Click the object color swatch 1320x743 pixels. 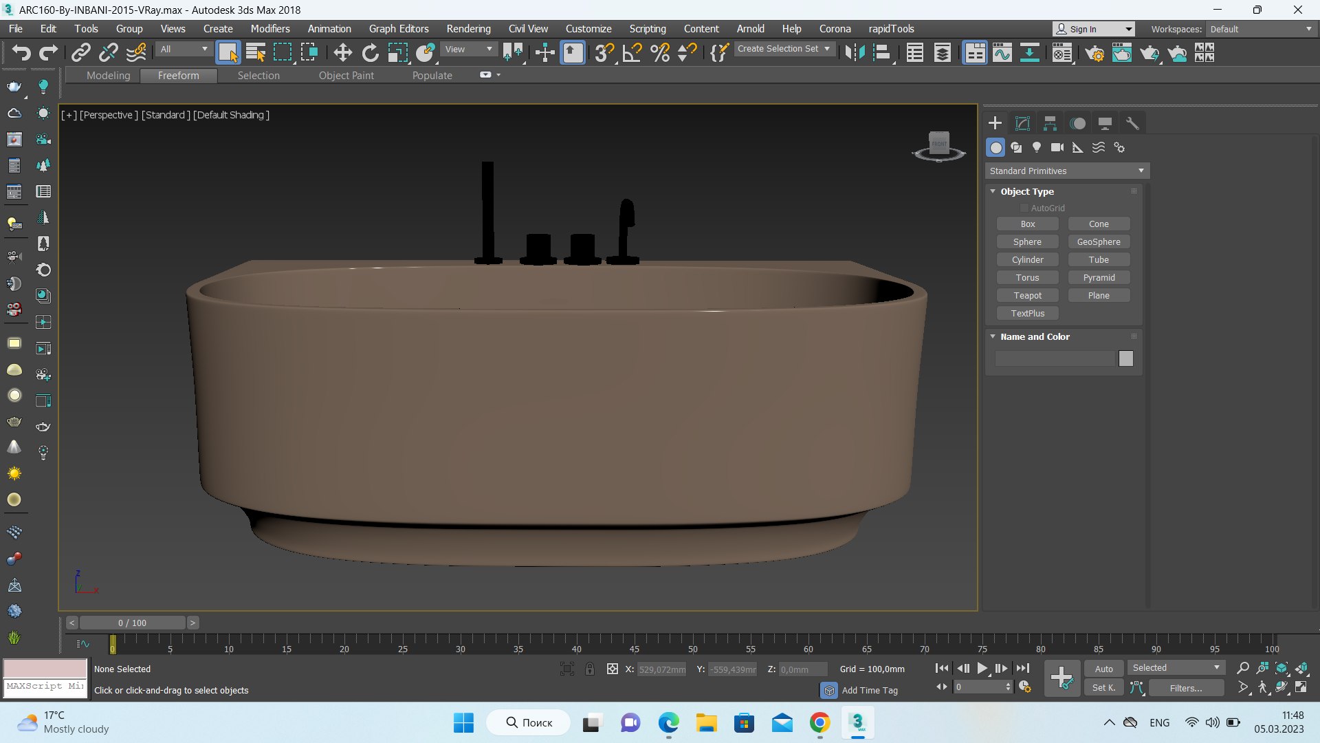tap(1125, 358)
